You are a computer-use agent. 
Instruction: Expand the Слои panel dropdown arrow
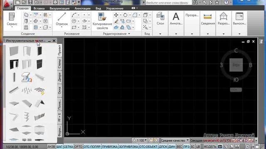160,34
